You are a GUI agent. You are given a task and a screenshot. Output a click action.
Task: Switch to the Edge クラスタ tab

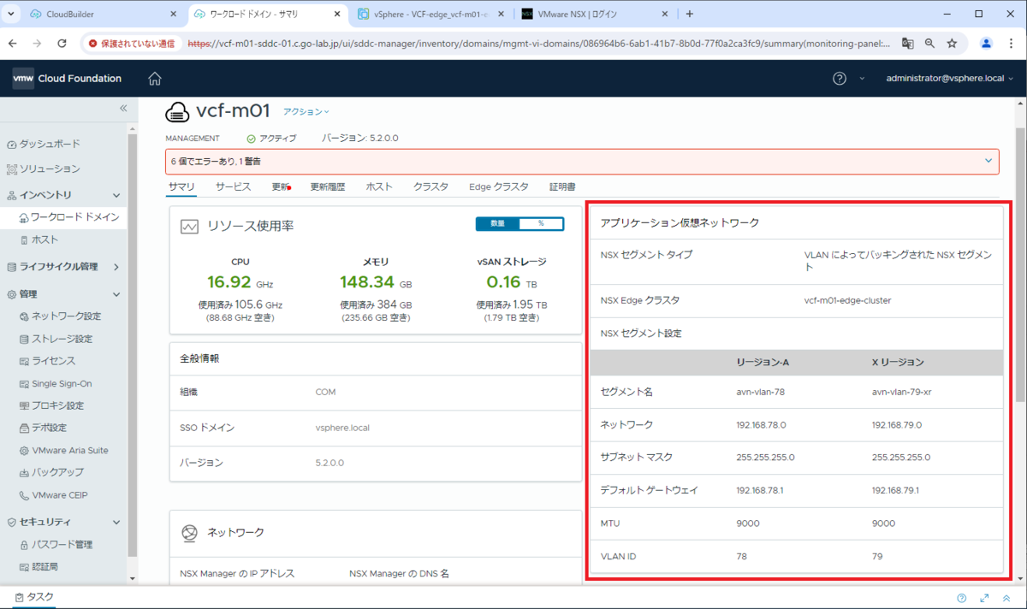click(498, 186)
